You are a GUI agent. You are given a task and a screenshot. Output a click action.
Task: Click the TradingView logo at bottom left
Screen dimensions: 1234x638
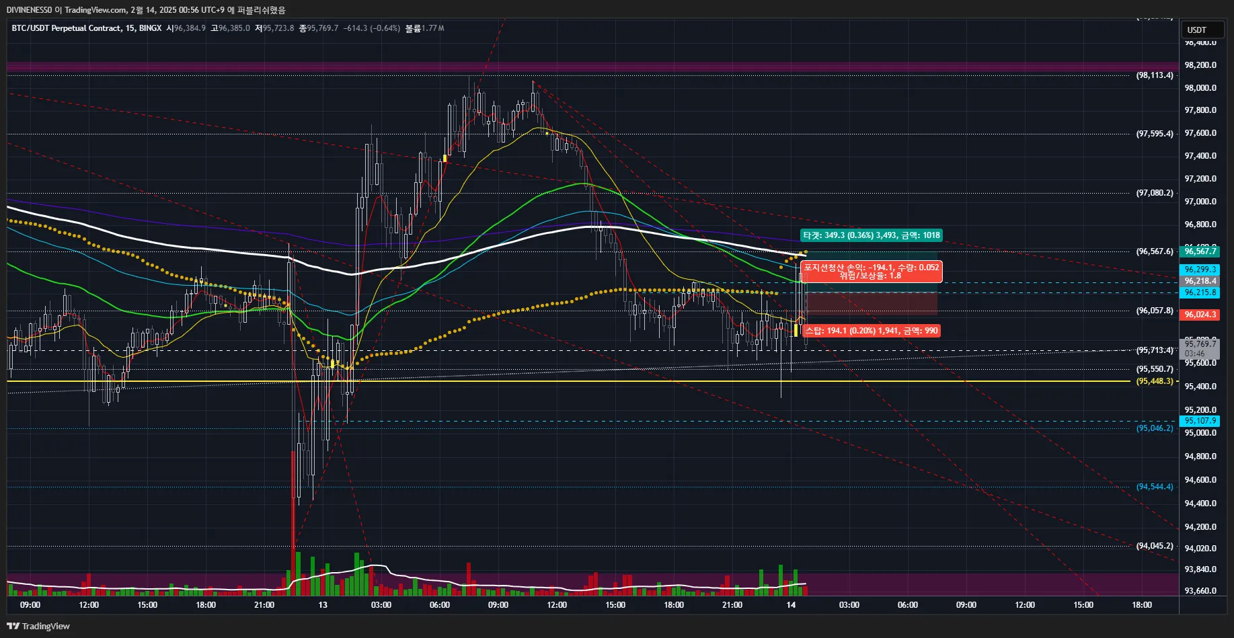click(x=38, y=626)
